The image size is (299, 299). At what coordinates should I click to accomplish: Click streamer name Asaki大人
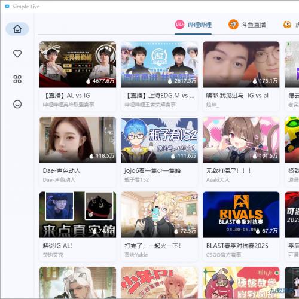coord(218,179)
